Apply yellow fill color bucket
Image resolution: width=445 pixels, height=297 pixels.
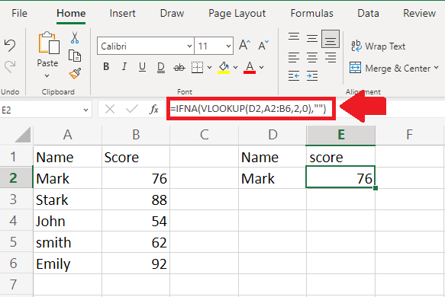tap(224, 67)
